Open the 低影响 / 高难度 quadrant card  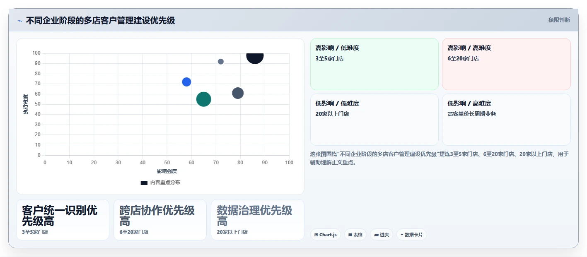pos(506,120)
